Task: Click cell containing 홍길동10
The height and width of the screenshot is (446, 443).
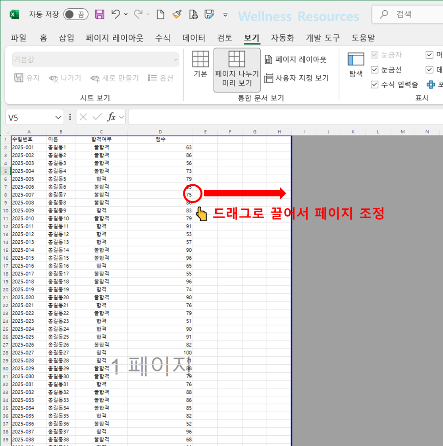Action: 61,218
